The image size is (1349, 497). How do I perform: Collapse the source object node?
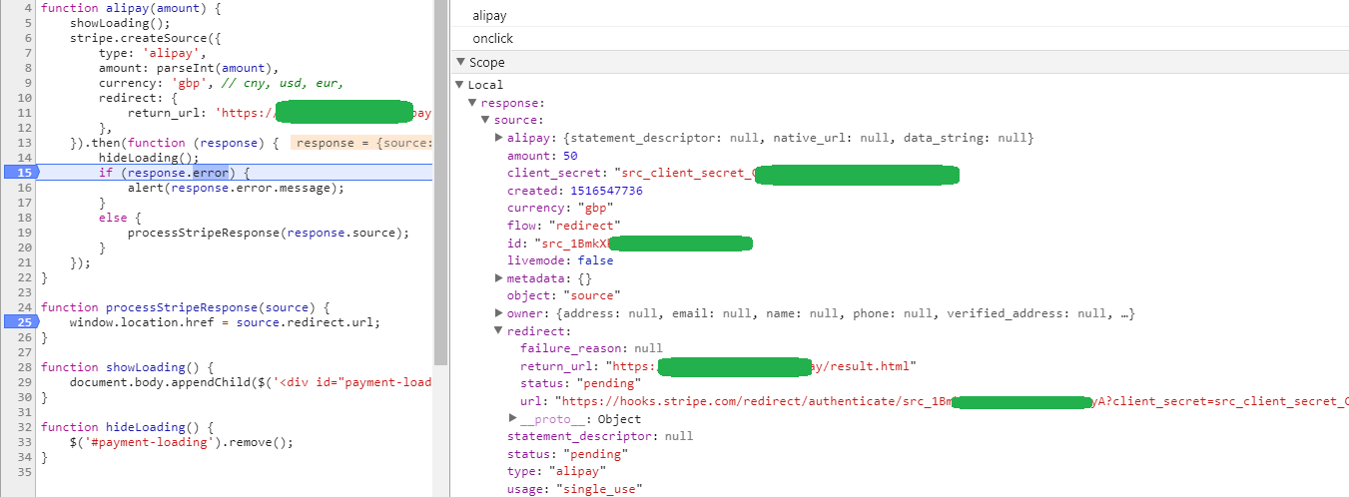[x=486, y=121]
